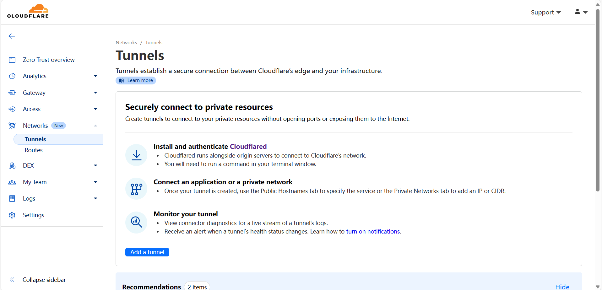
Task: Click the Collapse sidebar chevrons icon
Action: pos(12,280)
